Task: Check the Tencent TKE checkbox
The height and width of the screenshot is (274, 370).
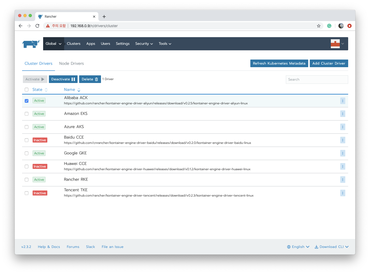Action: (27, 193)
